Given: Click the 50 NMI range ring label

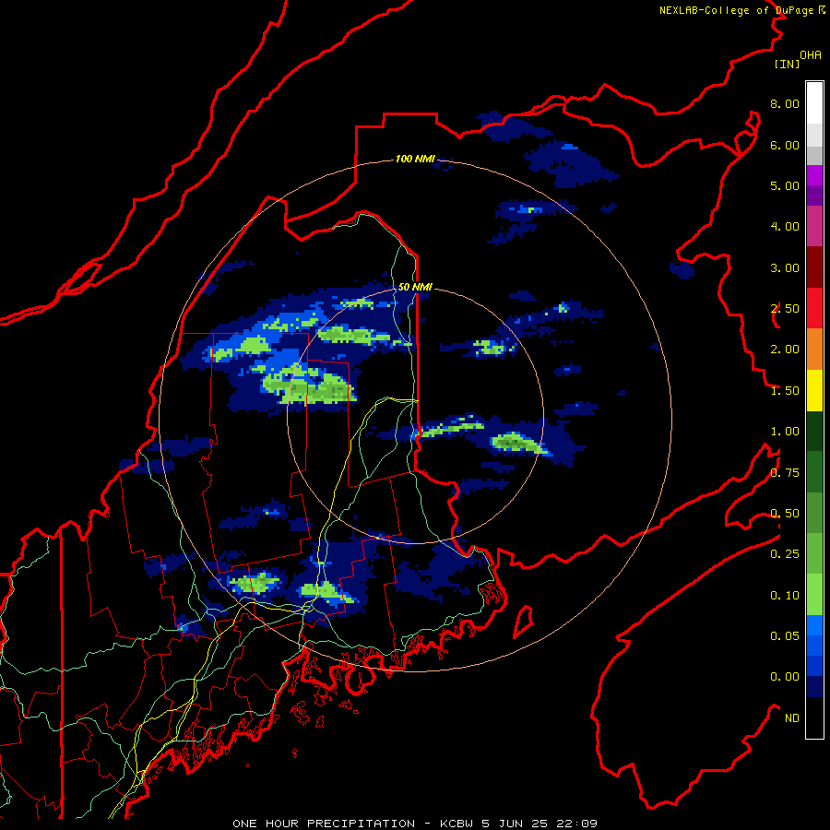Looking at the screenshot, I should (416, 287).
